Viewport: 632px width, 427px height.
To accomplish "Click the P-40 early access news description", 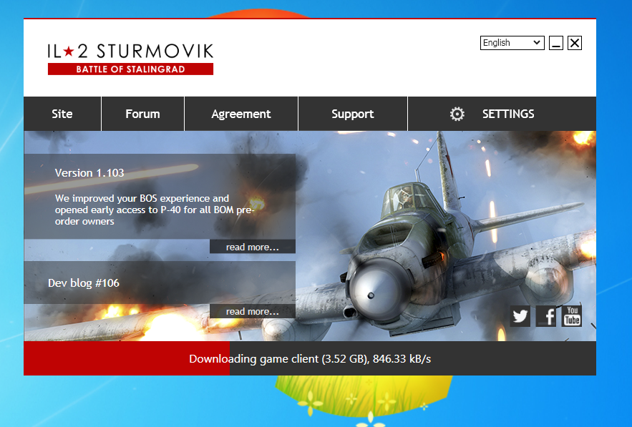I will 155,210.
